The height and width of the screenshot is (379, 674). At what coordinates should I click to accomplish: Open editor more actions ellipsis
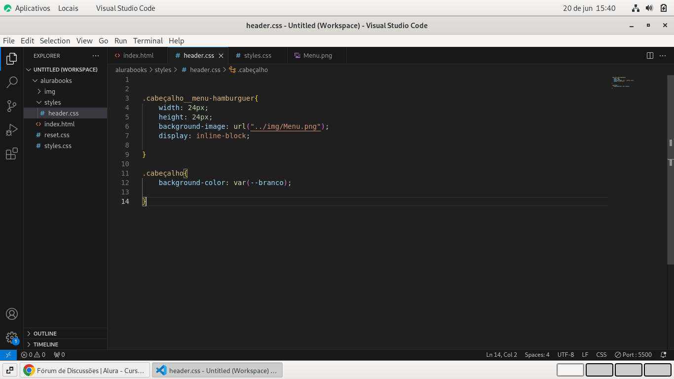tap(663, 56)
